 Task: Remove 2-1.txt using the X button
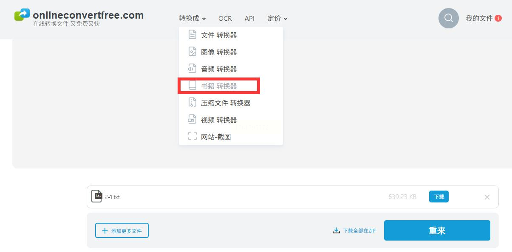pos(487,197)
